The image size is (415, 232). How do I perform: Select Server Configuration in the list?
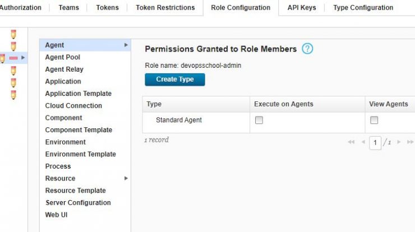tap(78, 203)
